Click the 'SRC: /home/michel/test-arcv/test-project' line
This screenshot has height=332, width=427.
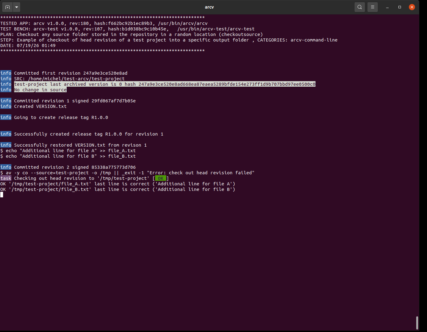[69, 79]
